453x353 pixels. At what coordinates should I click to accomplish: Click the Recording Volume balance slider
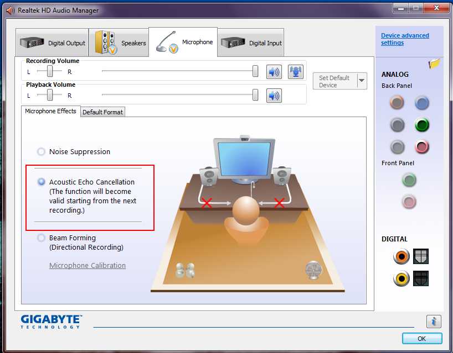49,71
